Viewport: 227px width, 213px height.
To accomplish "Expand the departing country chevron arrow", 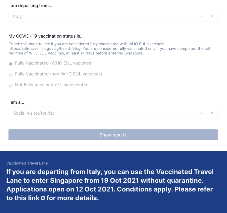I will (202, 16).
